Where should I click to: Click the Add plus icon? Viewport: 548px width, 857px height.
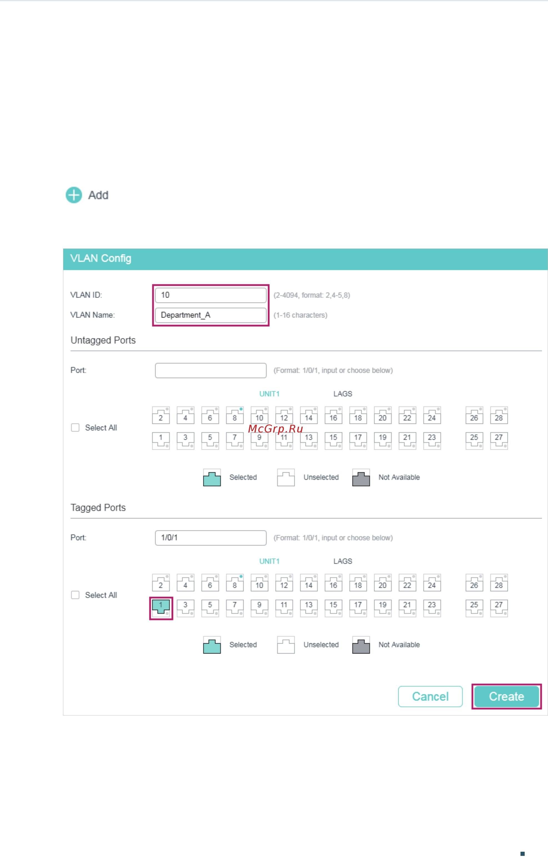point(74,195)
